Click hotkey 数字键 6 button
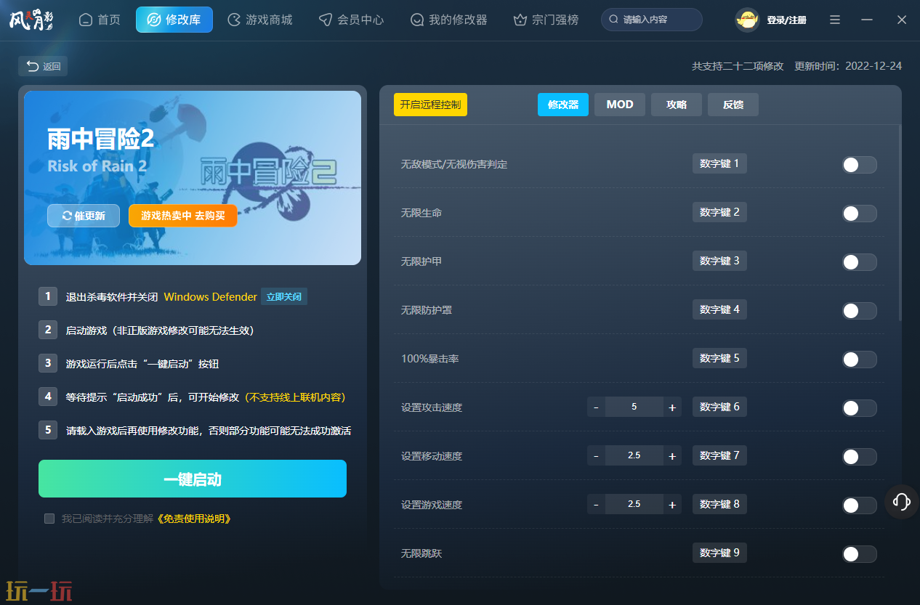Viewport: 920px width, 605px height. coord(719,407)
